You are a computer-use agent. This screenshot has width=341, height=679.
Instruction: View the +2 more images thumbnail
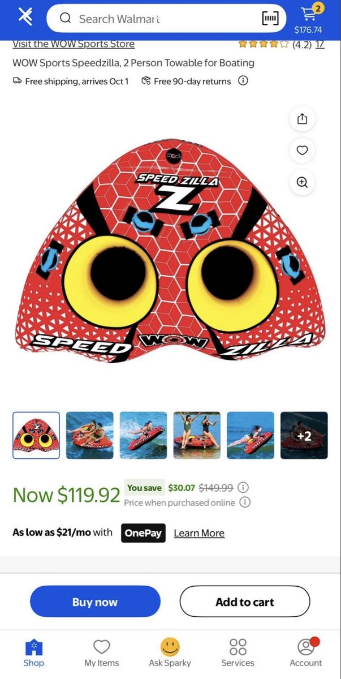pyautogui.click(x=304, y=435)
